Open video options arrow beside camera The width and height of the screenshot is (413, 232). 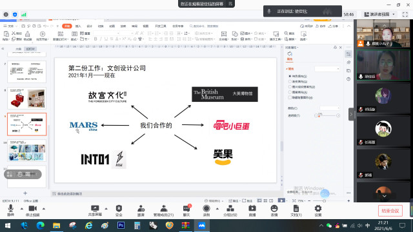pos(44,209)
